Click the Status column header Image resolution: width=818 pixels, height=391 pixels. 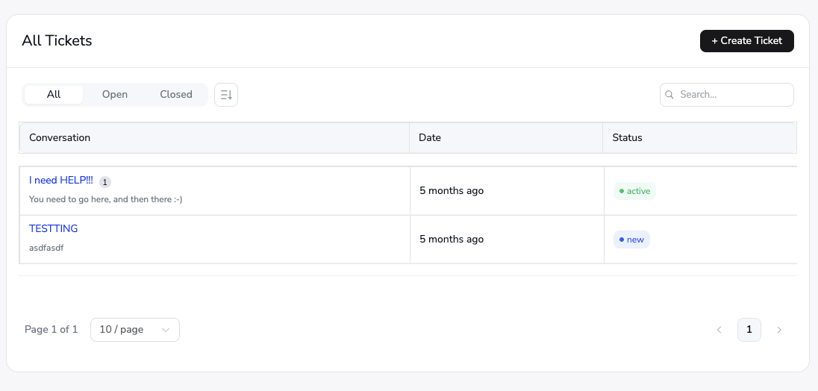click(627, 137)
